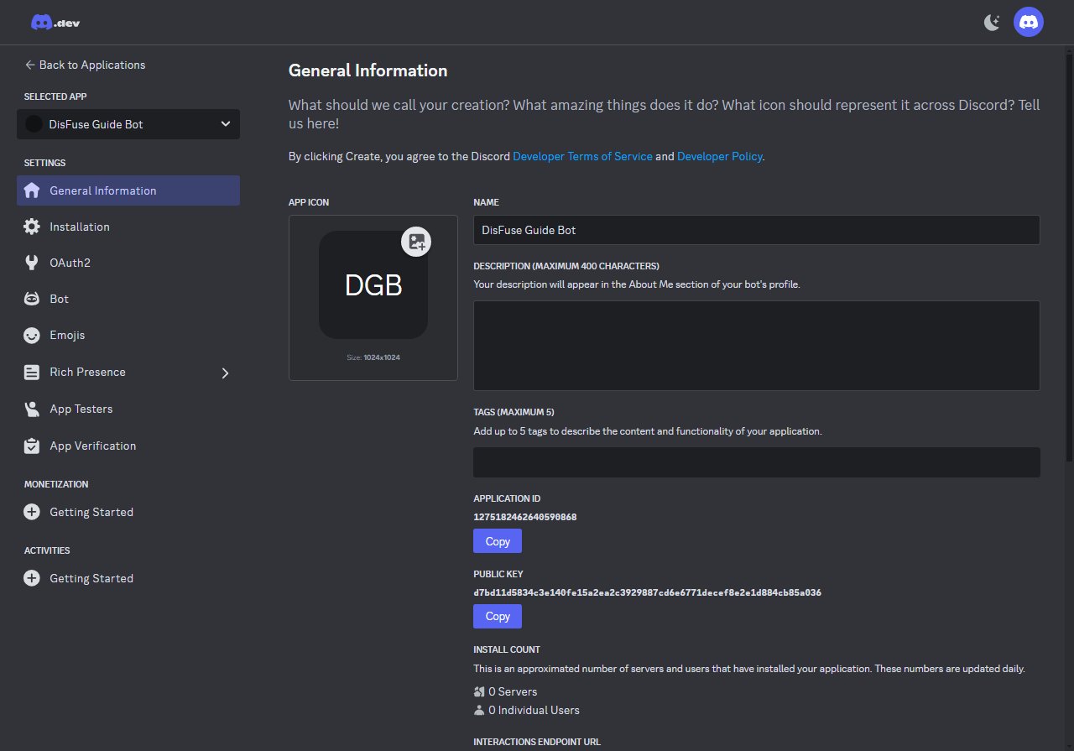1074x751 pixels.
Task: Click the Description text area
Action: coord(757,346)
